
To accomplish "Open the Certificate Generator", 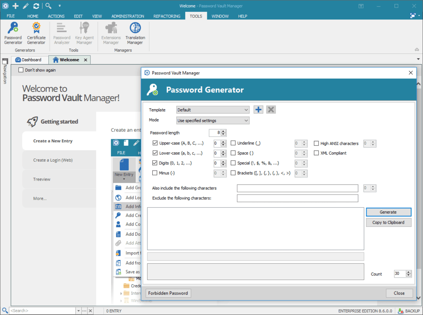I will pyautogui.click(x=36, y=33).
